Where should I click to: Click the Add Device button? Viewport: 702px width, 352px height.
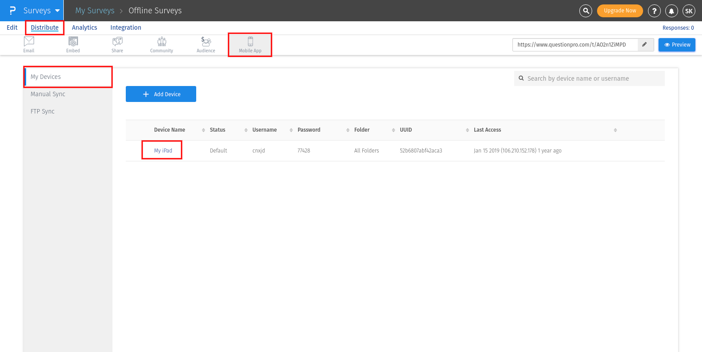click(161, 94)
